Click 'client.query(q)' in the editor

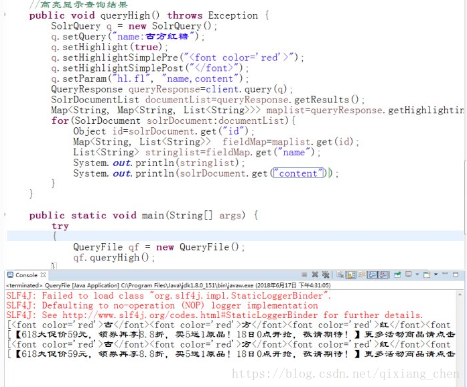246,89
